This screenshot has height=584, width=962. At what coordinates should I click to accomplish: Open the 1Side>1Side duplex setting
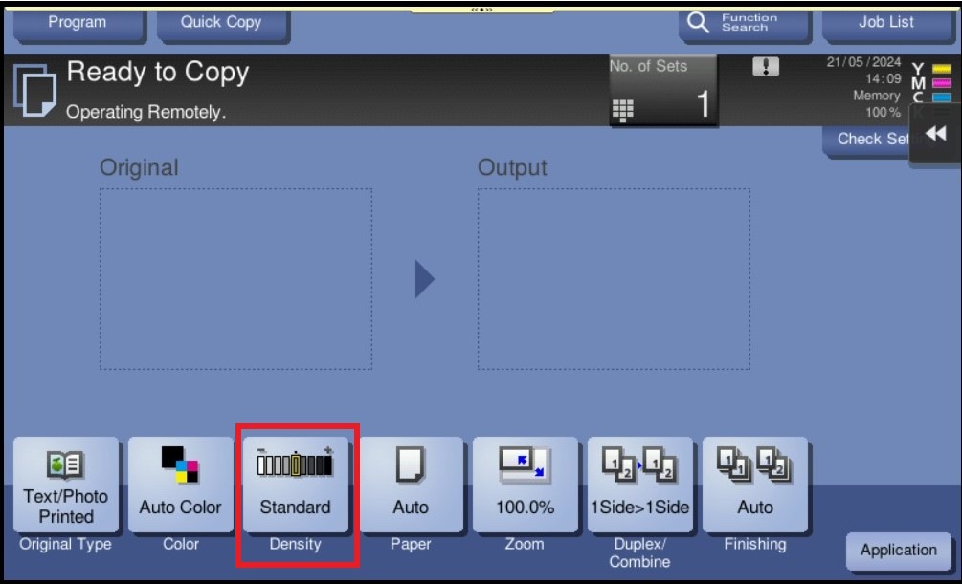[x=639, y=486]
